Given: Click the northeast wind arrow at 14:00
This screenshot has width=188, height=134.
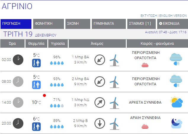Looking at the screenshot, I should (x=99, y=102).
